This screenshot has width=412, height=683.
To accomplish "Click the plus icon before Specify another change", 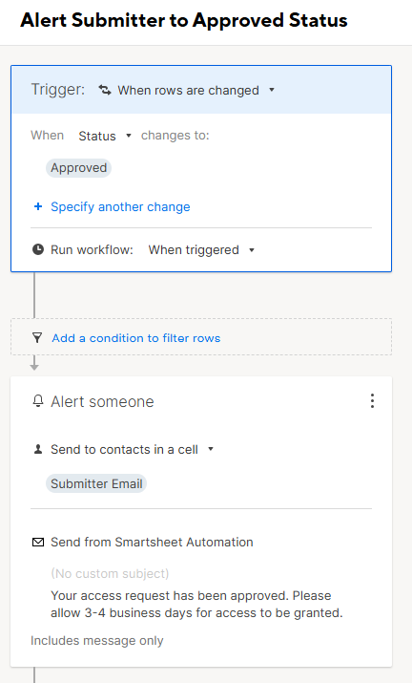I will pyautogui.click(x=38, y=206).
